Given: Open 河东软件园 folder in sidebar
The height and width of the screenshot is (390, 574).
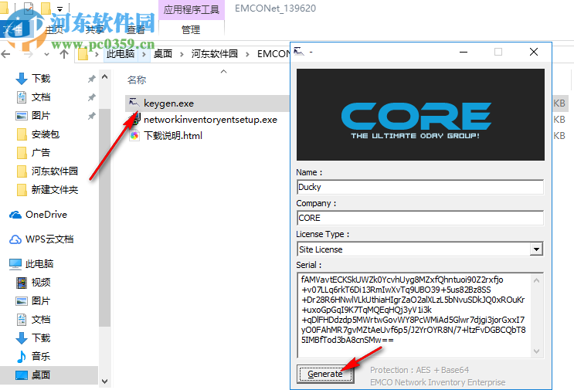Looking at the screenshot, I should (55, 171).
